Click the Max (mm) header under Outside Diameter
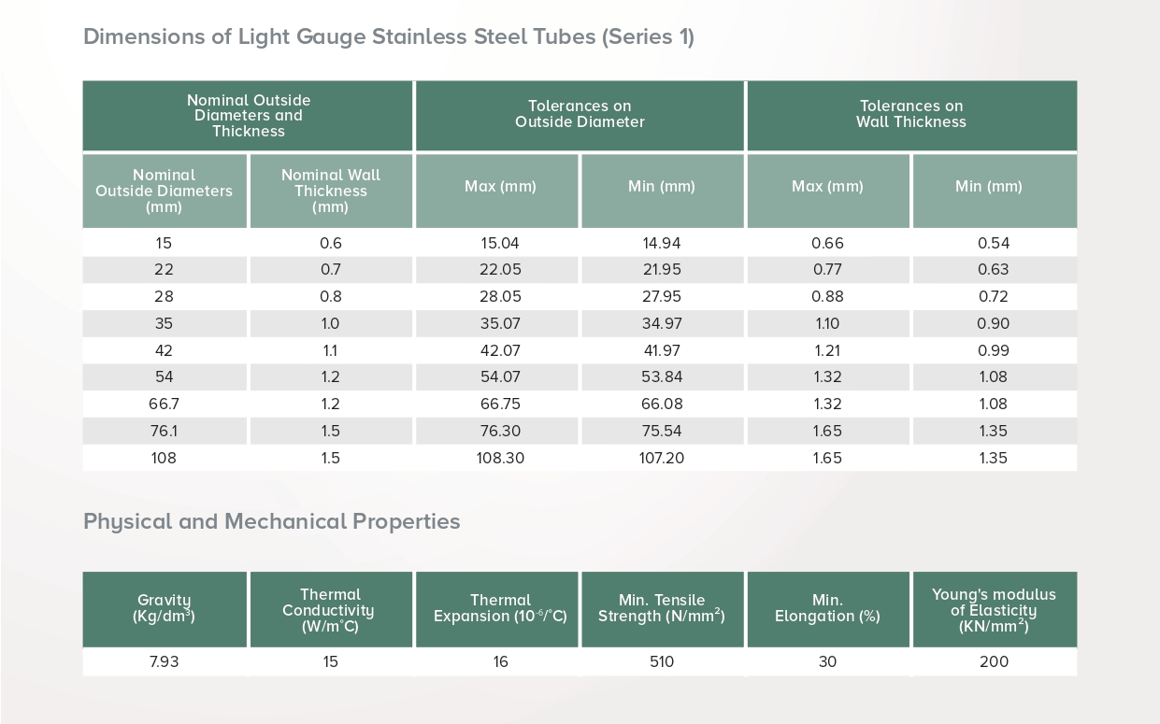 (x=499, y=186)
